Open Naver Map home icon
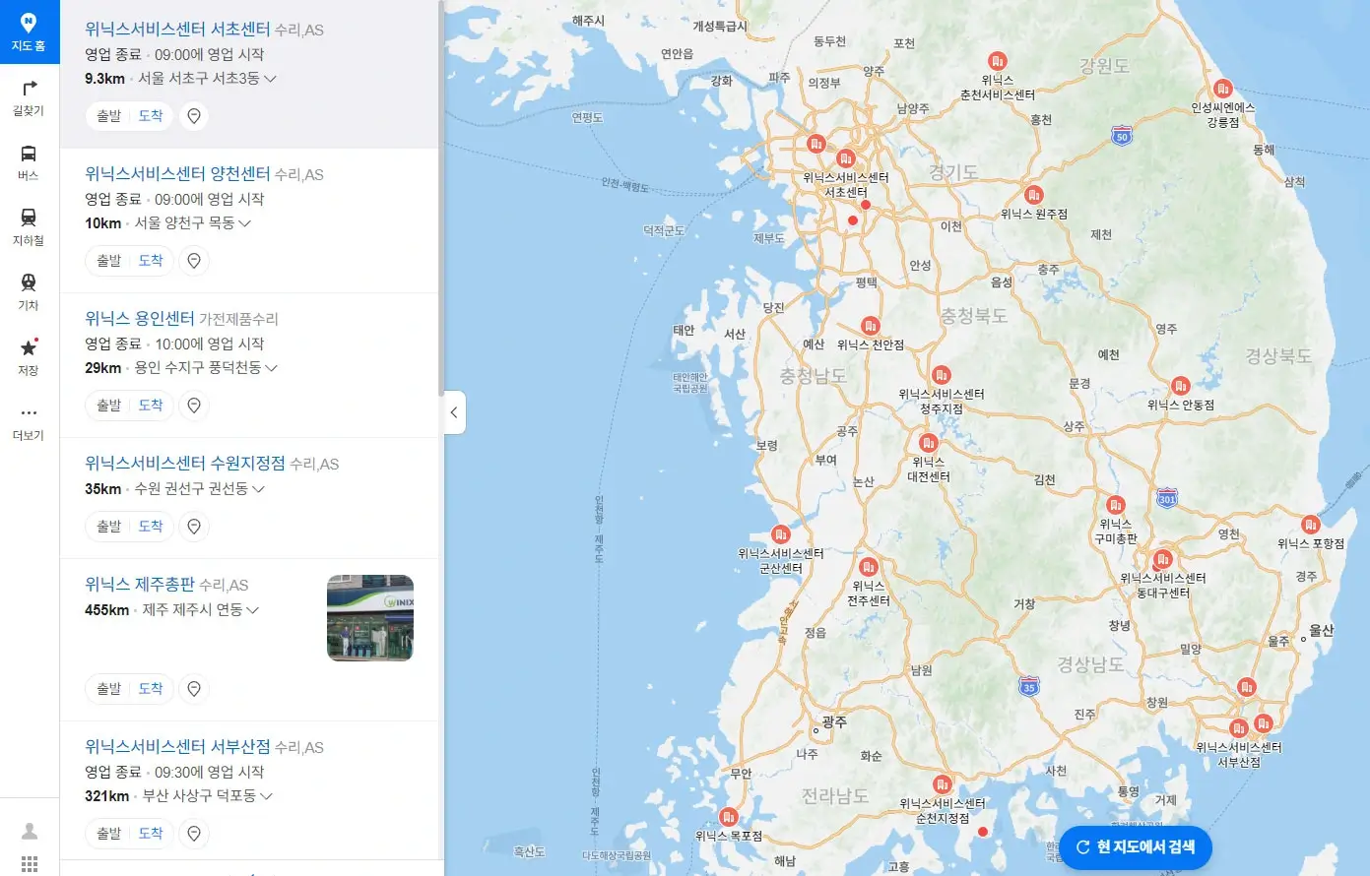Image resolution: width=1370 pixels, height=876 pixels. click(29, 31)
